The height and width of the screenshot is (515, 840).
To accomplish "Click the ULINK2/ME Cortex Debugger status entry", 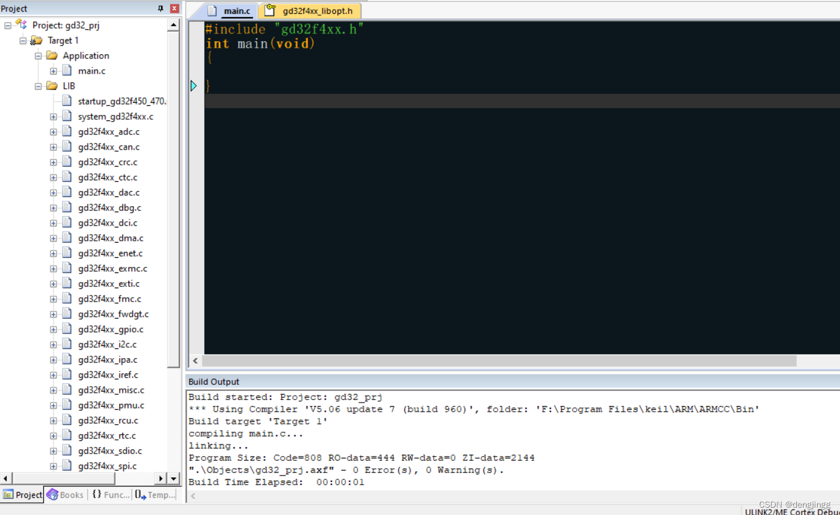I will (x=792, y=511).
